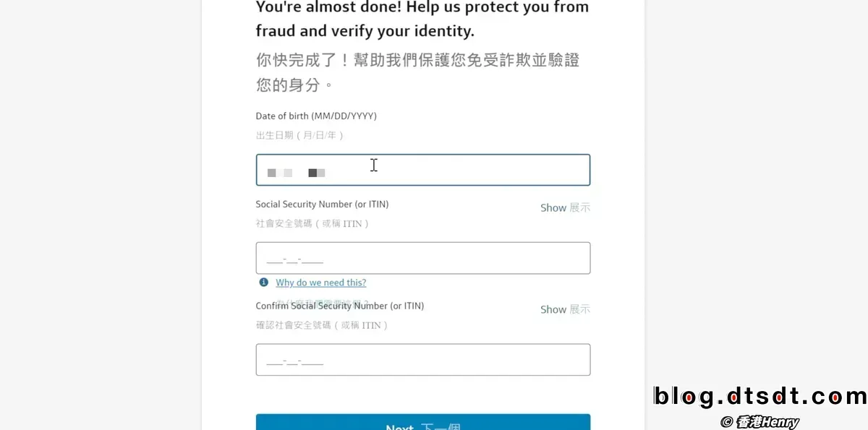Image resolution: width=868 pixels, height=430 pixels.
Task: Click the 'Date of birth (MM/DD/YYYY)' label
Action: 315,115
